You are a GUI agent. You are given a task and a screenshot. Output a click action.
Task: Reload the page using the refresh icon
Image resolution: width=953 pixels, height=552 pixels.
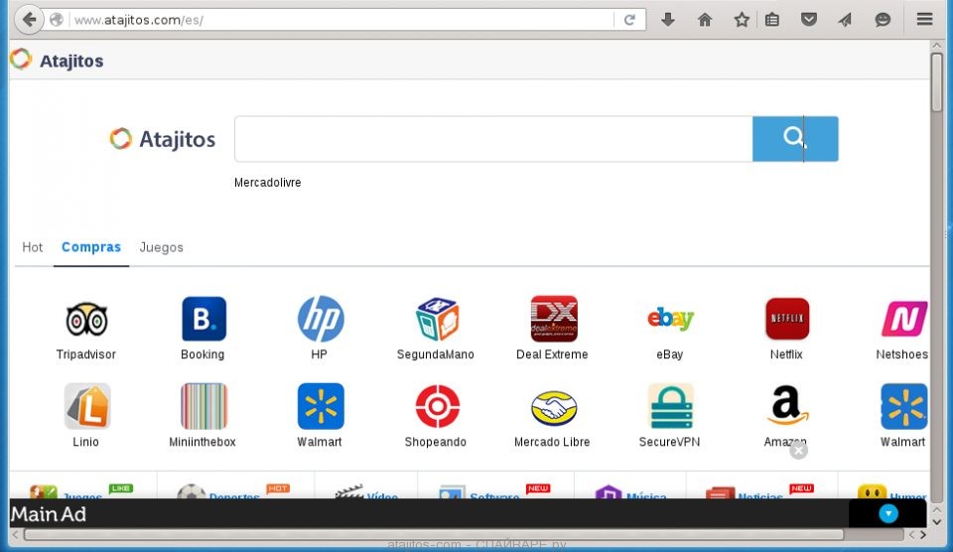click(629, 19)
